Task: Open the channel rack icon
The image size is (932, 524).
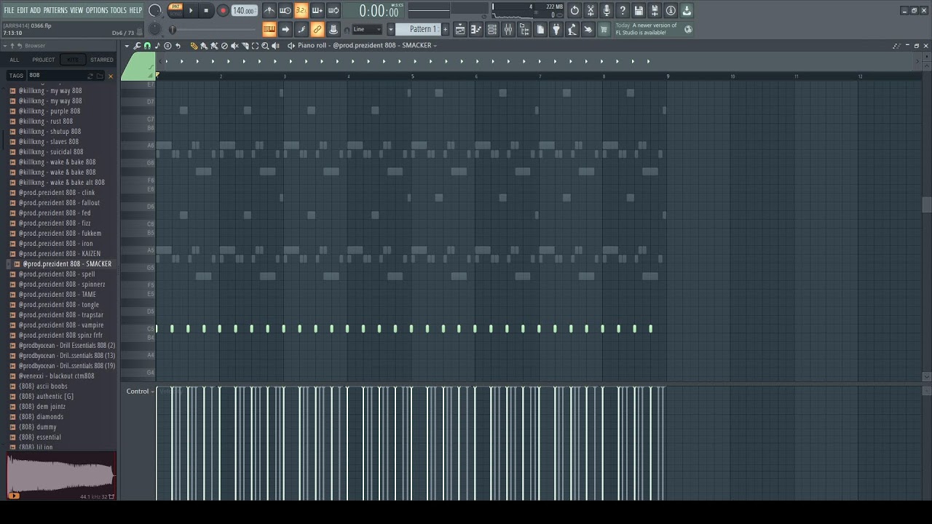Action: 492,29
